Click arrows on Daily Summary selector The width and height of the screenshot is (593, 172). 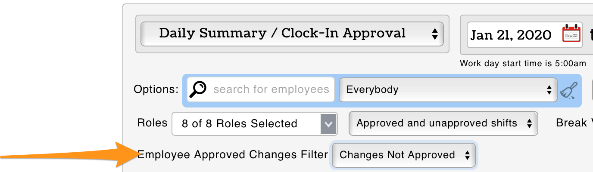click(x=434, y=34)
